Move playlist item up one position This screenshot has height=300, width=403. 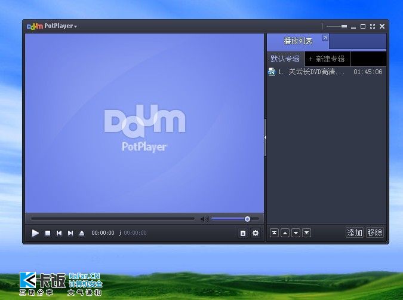click(x=285, y=233)
